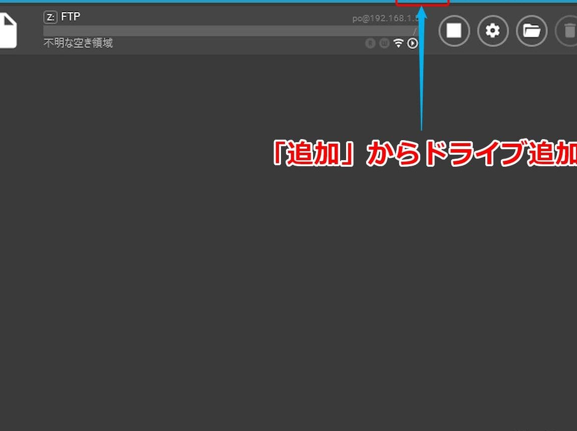Click the greyed-out trash delete icon
The image size is (577, 431).
coord(569,31)
